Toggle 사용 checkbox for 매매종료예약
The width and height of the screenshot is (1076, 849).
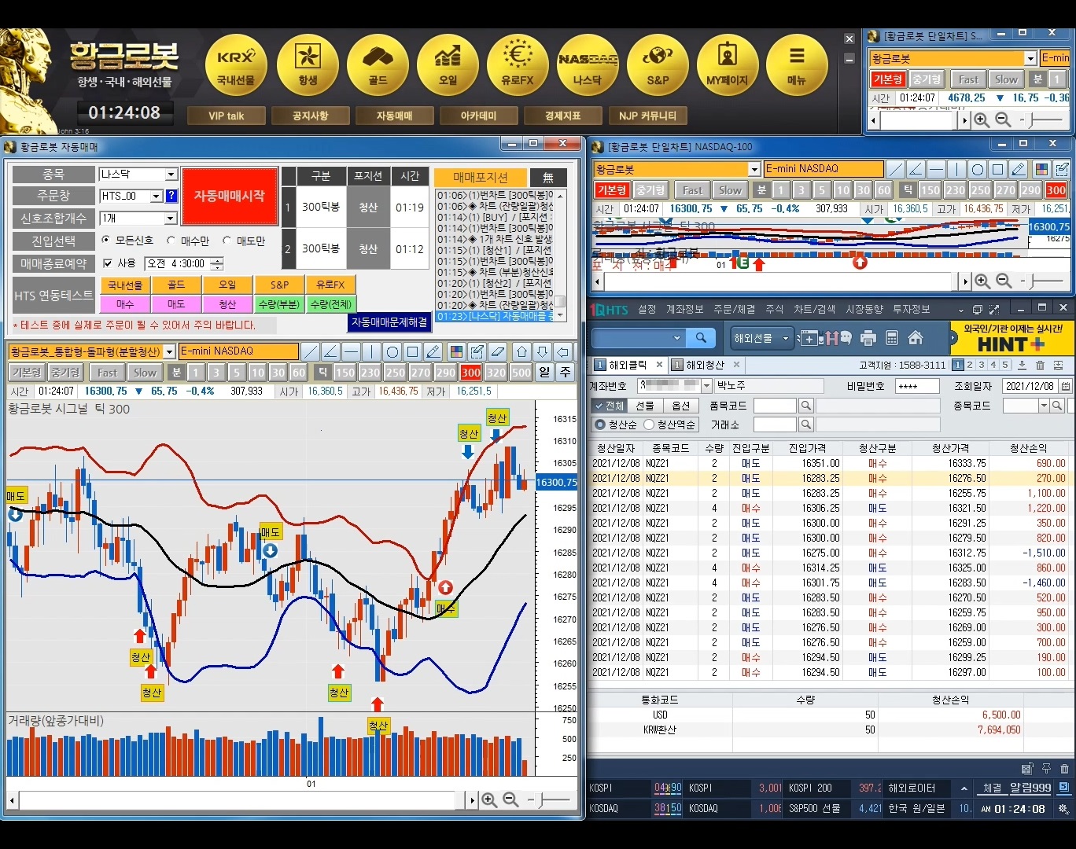(108, 263)
